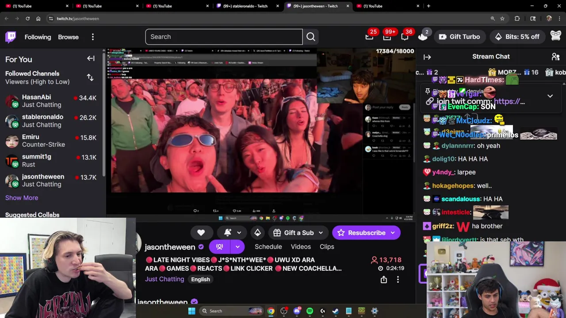Toggle the notification bell for jasontheween

coord(228,233)
